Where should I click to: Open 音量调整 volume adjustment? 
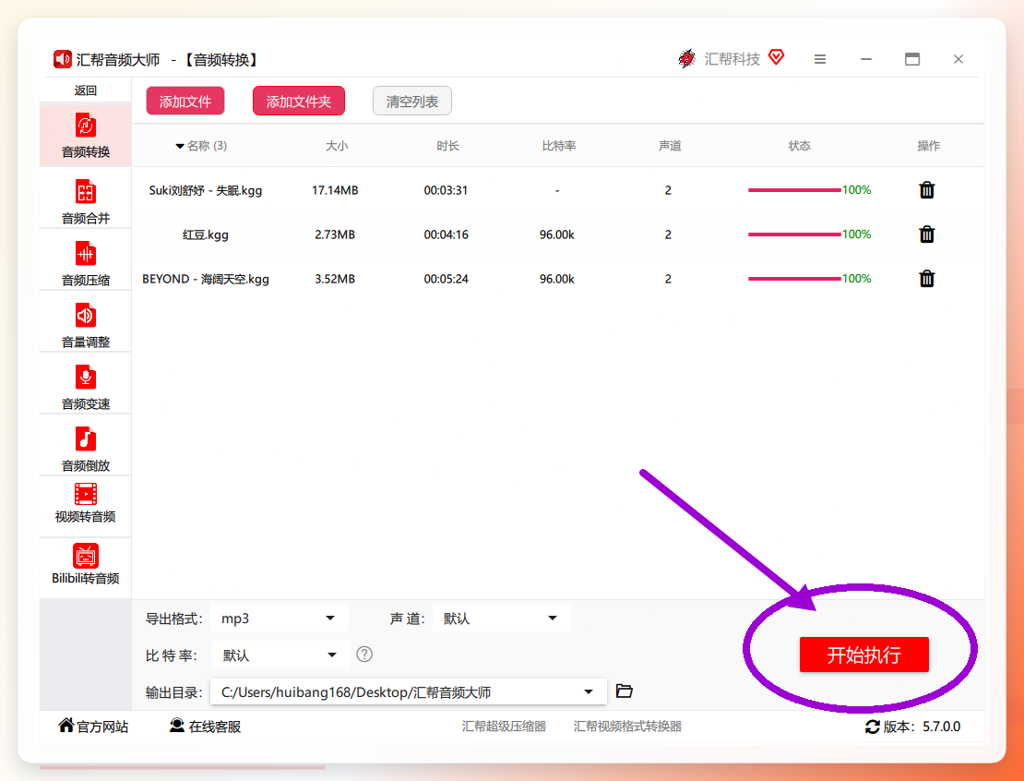pyautogui.click(x=86, y=325)
